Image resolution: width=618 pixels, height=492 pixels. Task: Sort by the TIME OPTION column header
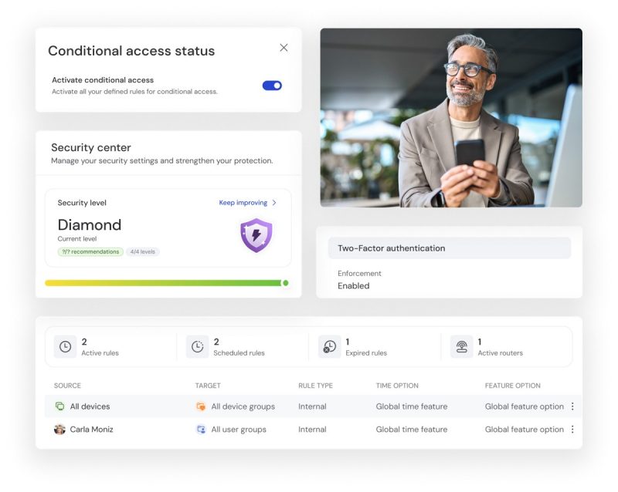397,386
